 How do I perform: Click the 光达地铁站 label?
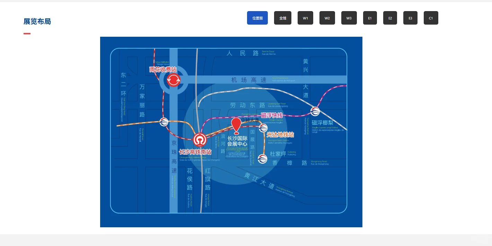coord(280,135)
